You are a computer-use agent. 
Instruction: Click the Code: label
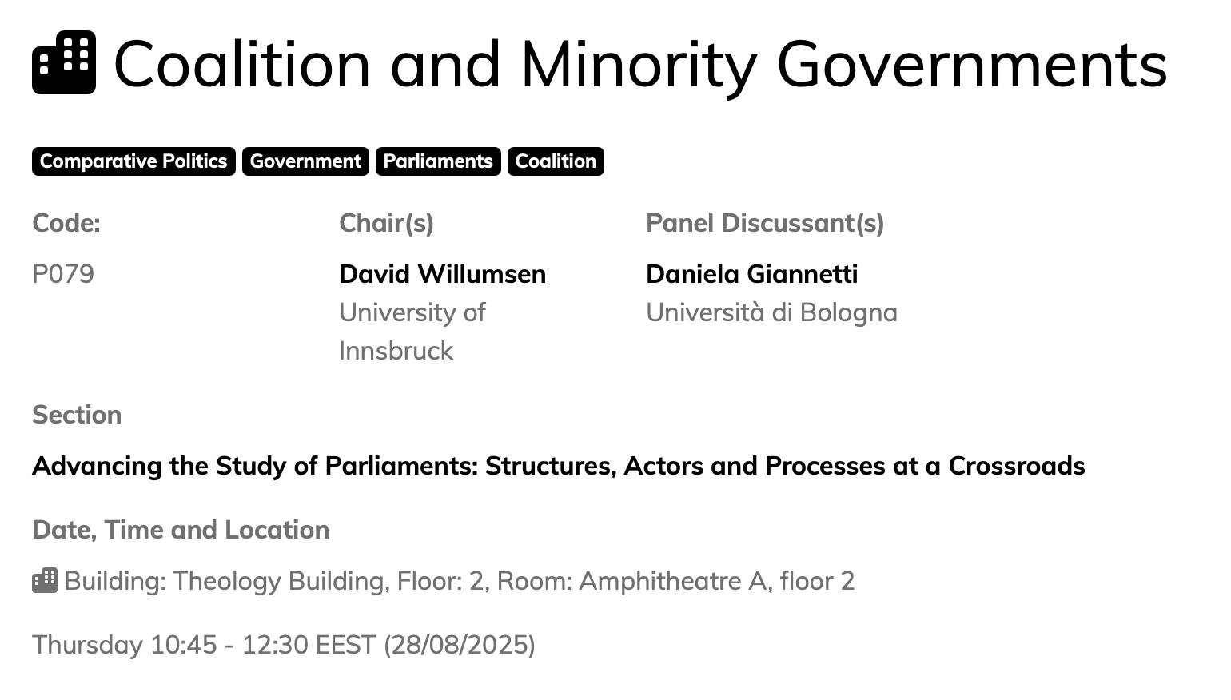point(66,223)
